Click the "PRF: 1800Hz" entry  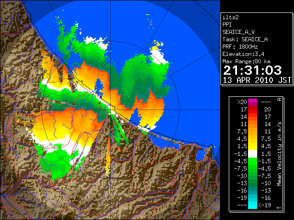coord(240,47)
